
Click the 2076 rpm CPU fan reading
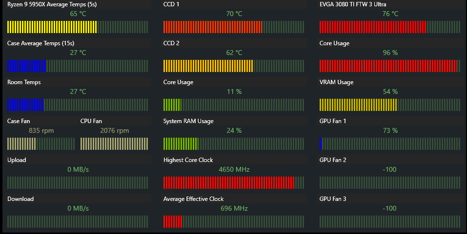pyautogui.click(x=114, y=130)
